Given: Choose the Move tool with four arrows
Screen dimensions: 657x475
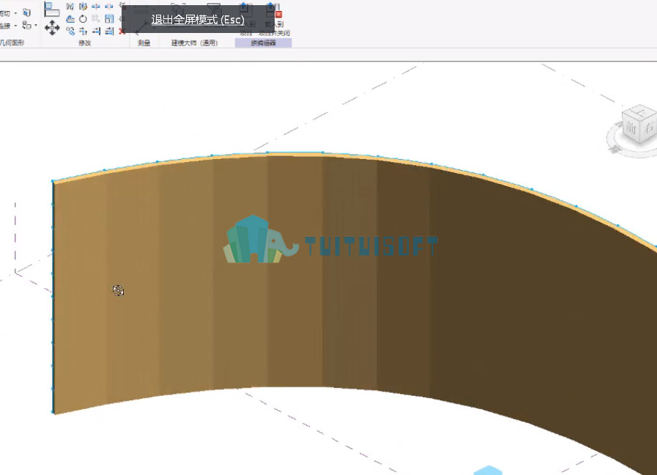Looking at the screenshot, I should (x=52, y=28).
